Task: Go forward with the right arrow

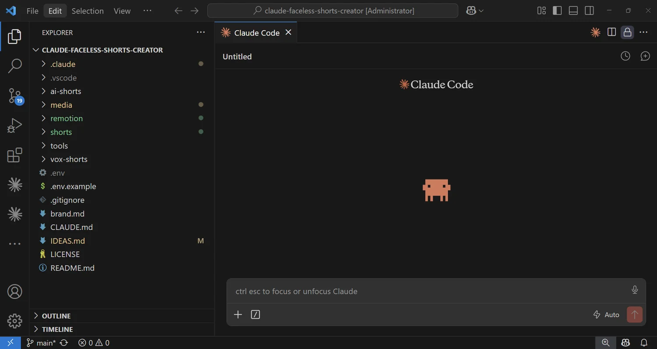Action: [194, 11]
